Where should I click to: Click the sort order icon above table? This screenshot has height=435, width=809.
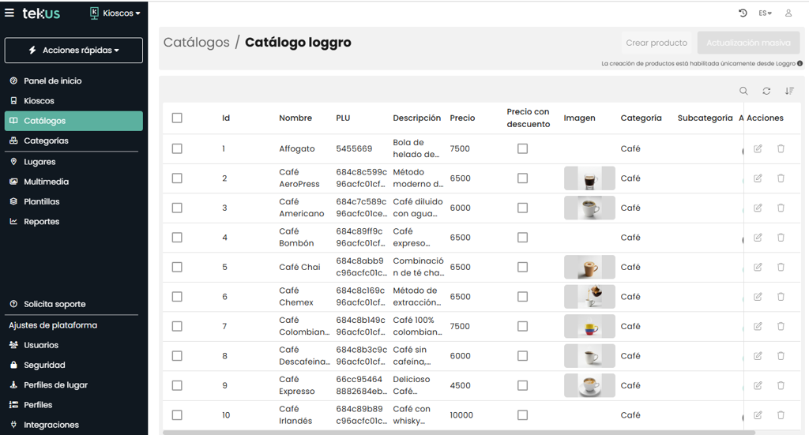pos(789,91)
